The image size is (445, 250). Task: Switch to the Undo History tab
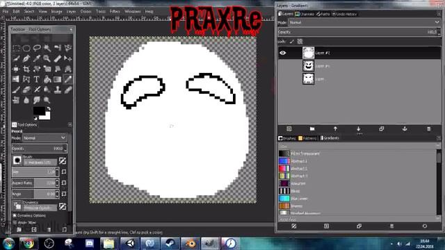point(344,14)
